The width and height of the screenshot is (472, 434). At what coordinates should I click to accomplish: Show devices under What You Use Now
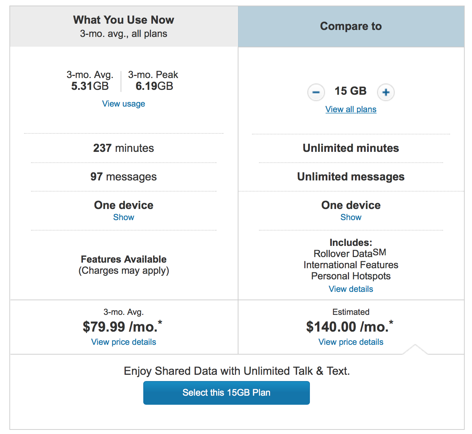(x=123, y=217)
